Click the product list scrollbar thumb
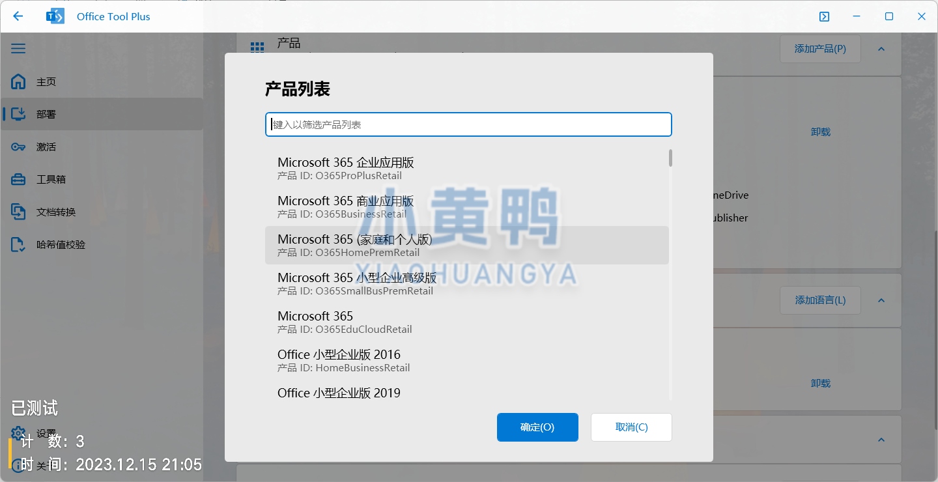Image resolution: width=938 pixels, height=482 pixels. (x=670, y=158)
